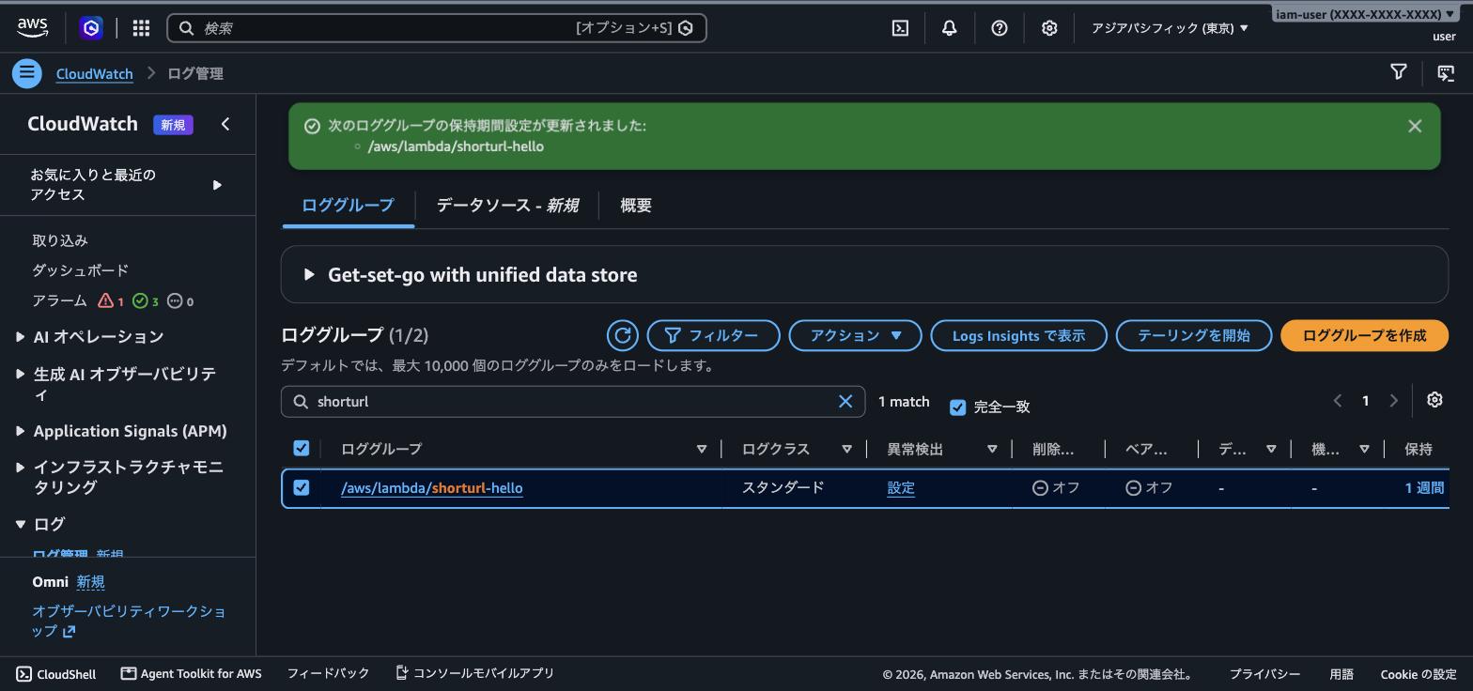Focus the top 検索 search field
Screen dimensions: 1473x691
point(437,28)
